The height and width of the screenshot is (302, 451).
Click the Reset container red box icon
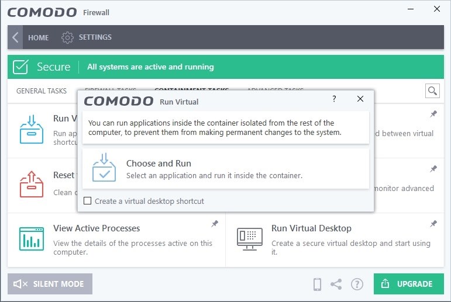(32, 184)
